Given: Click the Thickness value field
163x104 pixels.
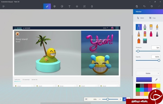Looking at the screenshot, I should point(156,48).
